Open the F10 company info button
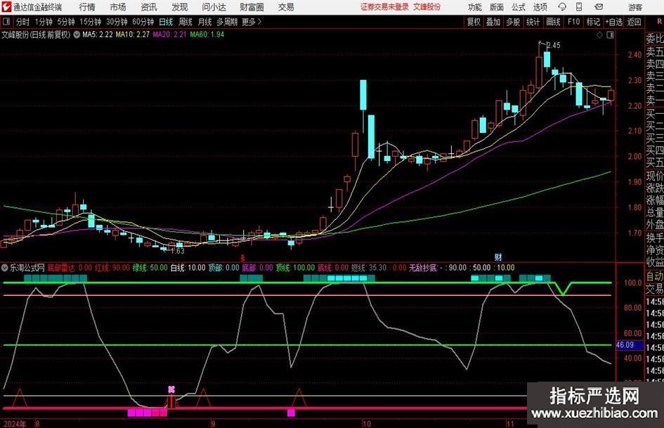Screen dimensions: 664x428 pyautogui.click(x=574, y=22)
